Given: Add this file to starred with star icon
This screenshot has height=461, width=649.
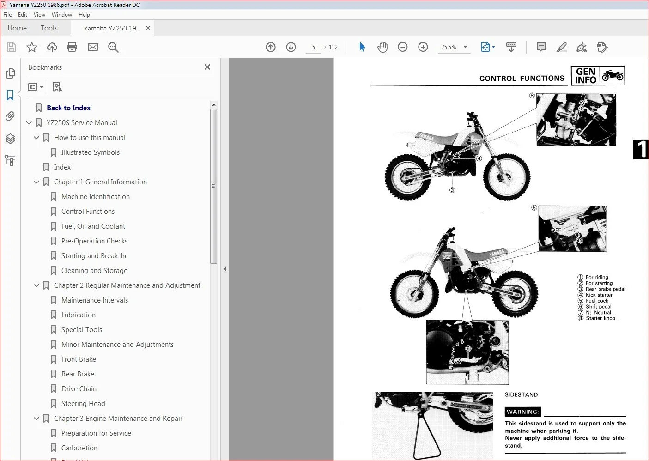Looking at the screenshot, I should [32, 47].
